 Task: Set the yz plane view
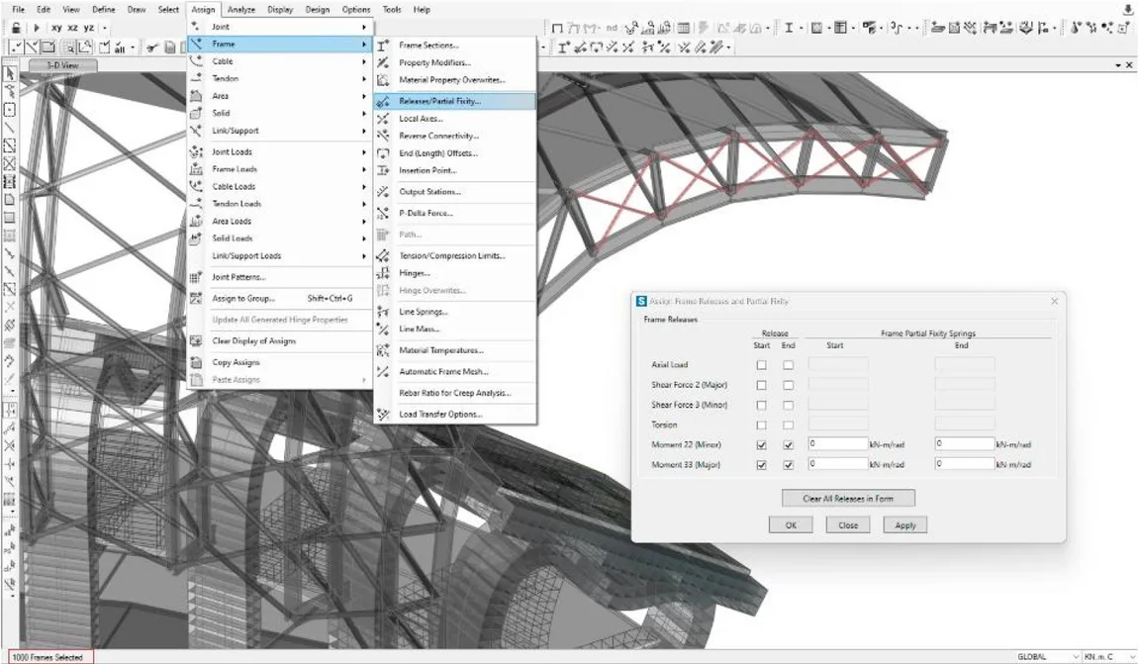pos(88,28)
